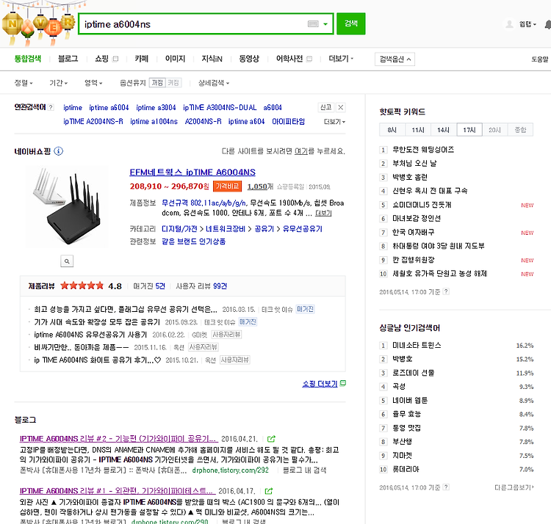Expand search suggestions dropdown arrow
The width and height of the screenshot is (551, 524).
[325, 24]
